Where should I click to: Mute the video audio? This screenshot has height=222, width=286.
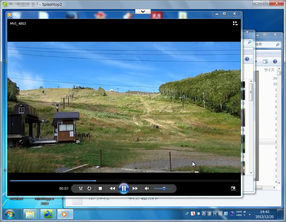pyautogui.click(x=147, y=188)
